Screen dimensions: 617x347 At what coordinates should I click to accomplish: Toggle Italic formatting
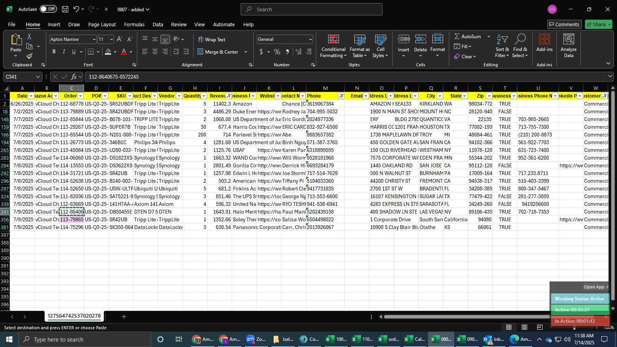[64, 52]
